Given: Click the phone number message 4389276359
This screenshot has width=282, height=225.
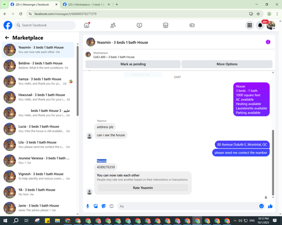Looking at the screenshot, I should (106, 167).
